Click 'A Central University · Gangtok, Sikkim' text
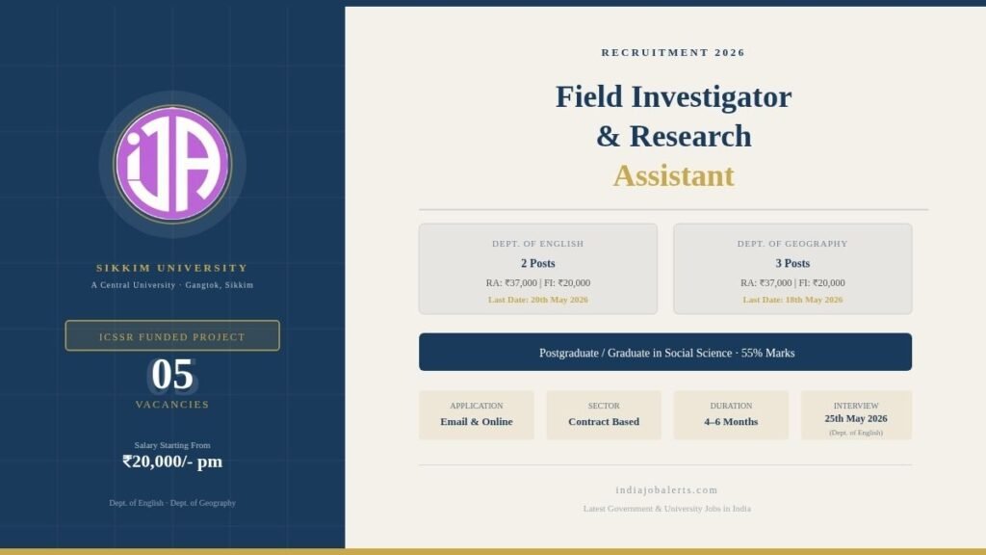The height and width of the screenshot is (555, 986). point(172,285)
